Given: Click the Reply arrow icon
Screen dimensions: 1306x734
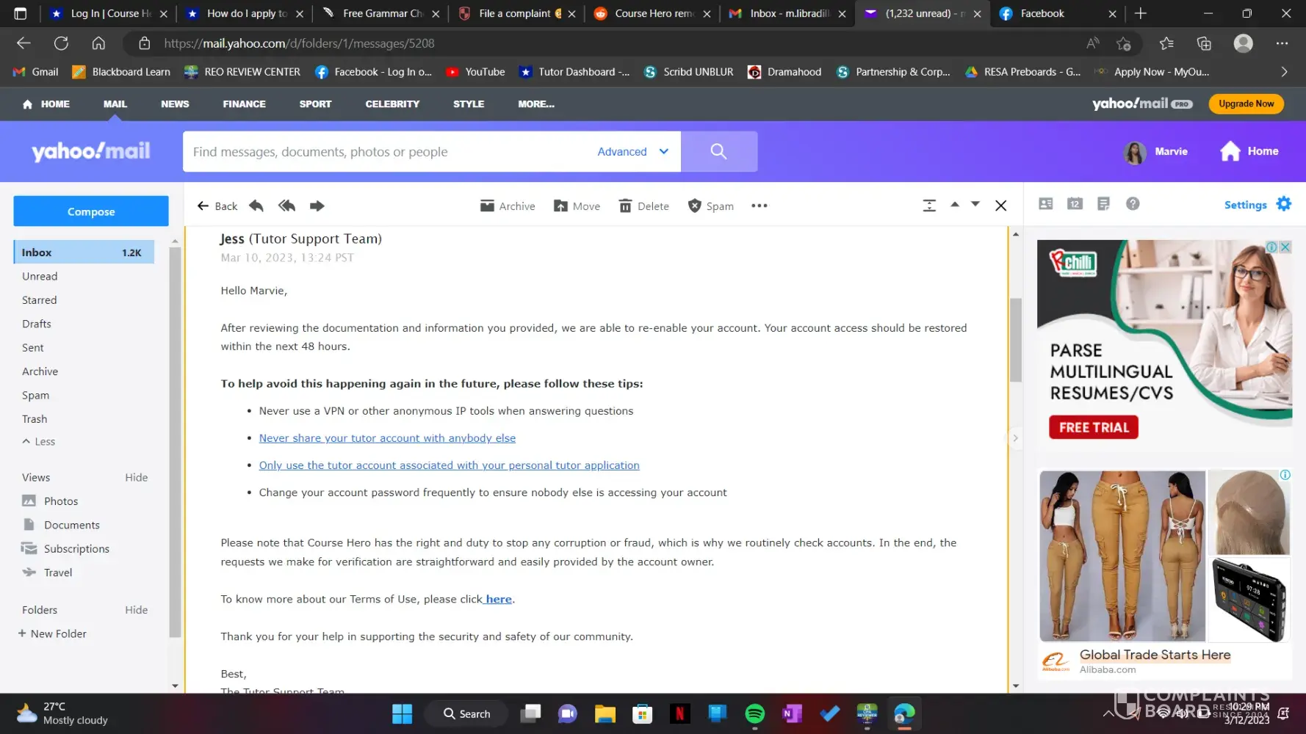Looking at the screenshot, I should coord(256,206).
